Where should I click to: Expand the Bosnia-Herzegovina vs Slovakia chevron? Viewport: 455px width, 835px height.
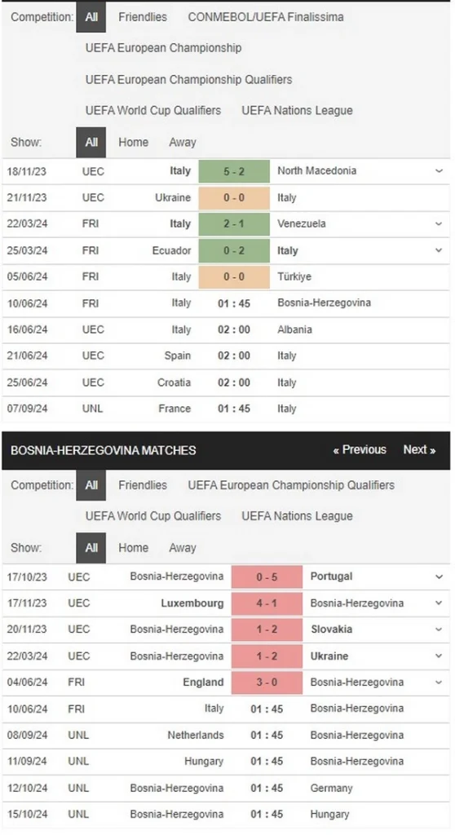(439, 629)
